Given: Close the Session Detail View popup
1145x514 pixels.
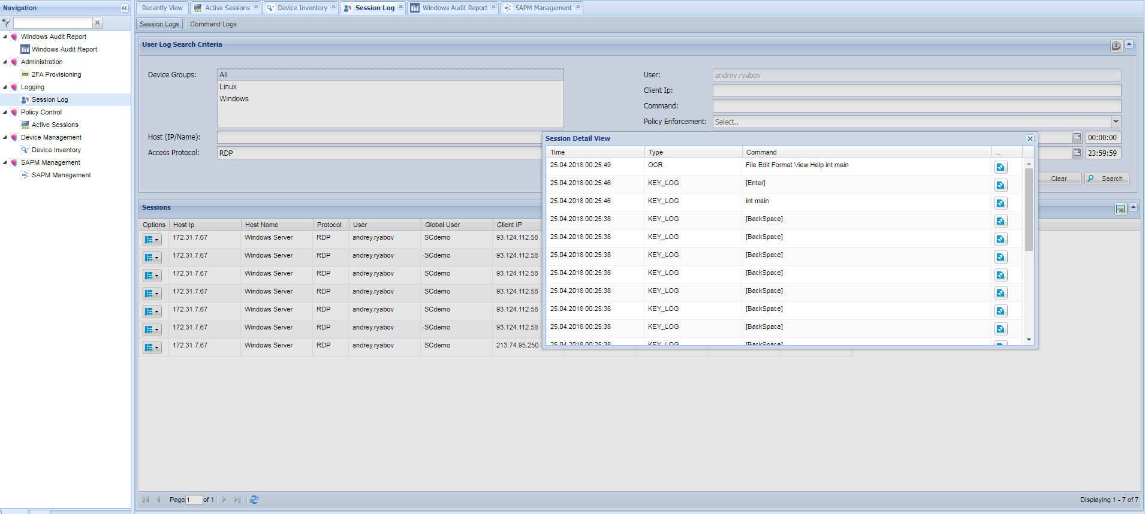Looking at the screenshot, I should point(1030,138).
